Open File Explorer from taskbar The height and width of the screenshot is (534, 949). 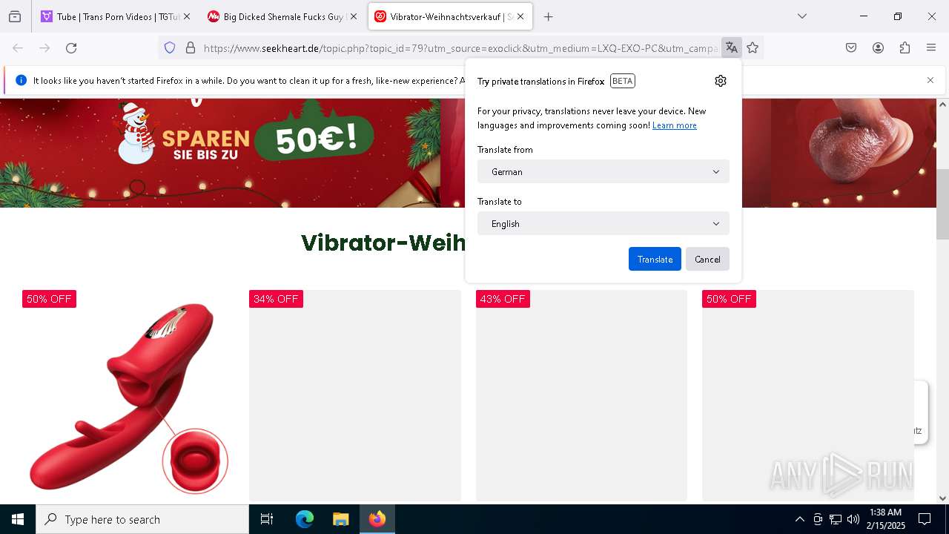click(340, 519)
